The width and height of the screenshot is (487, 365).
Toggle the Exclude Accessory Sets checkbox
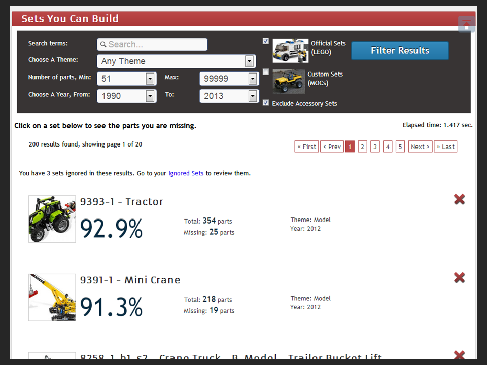pos(265,103)
